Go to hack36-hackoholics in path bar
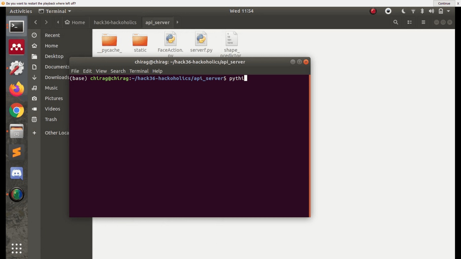461x259 pixels. (x=115, y=22)
